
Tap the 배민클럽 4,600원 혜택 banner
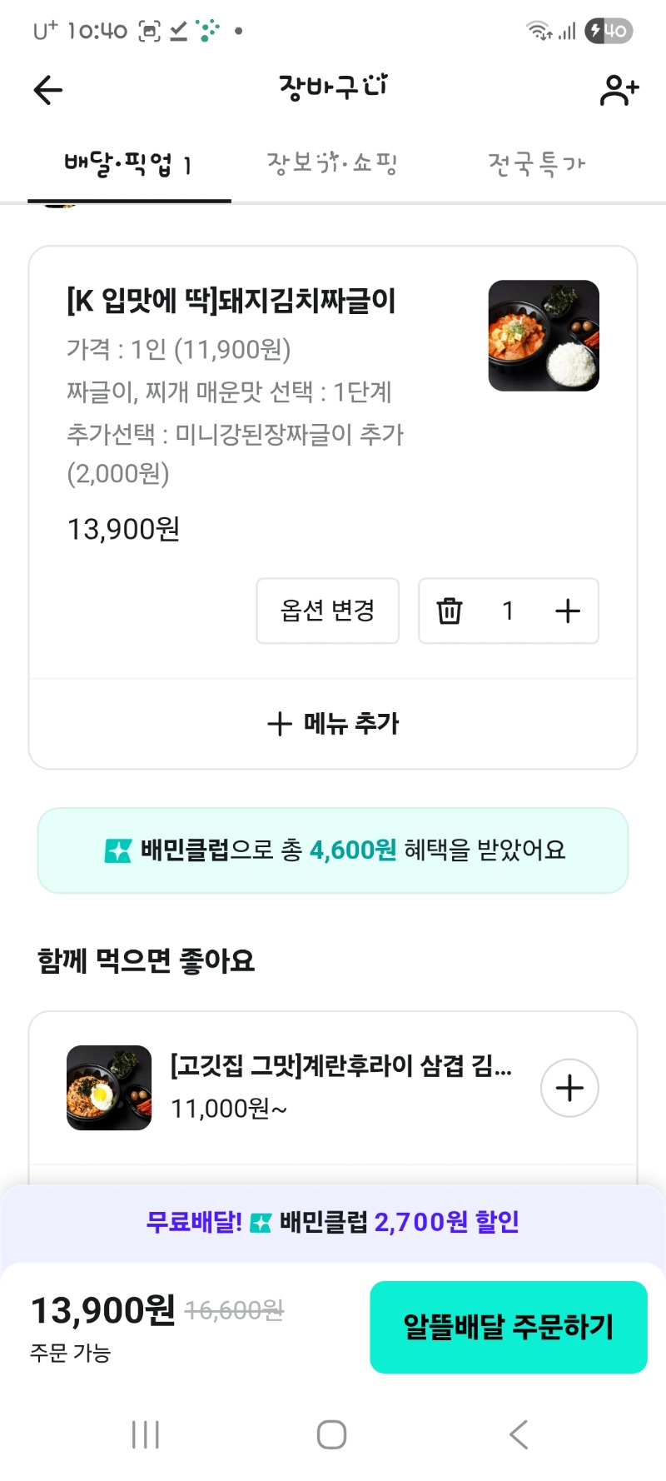pos(333,850)
